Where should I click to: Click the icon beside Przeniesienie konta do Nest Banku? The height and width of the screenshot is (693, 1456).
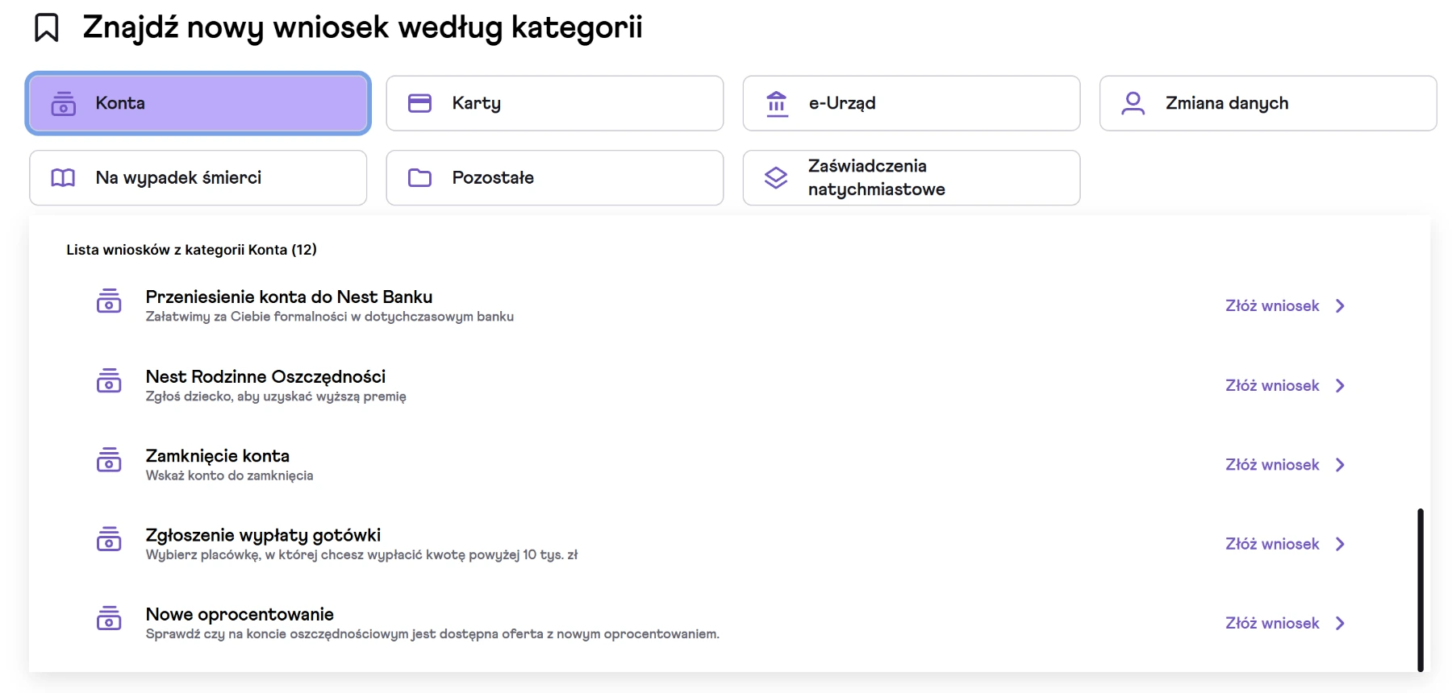click(x=109, y=301)
